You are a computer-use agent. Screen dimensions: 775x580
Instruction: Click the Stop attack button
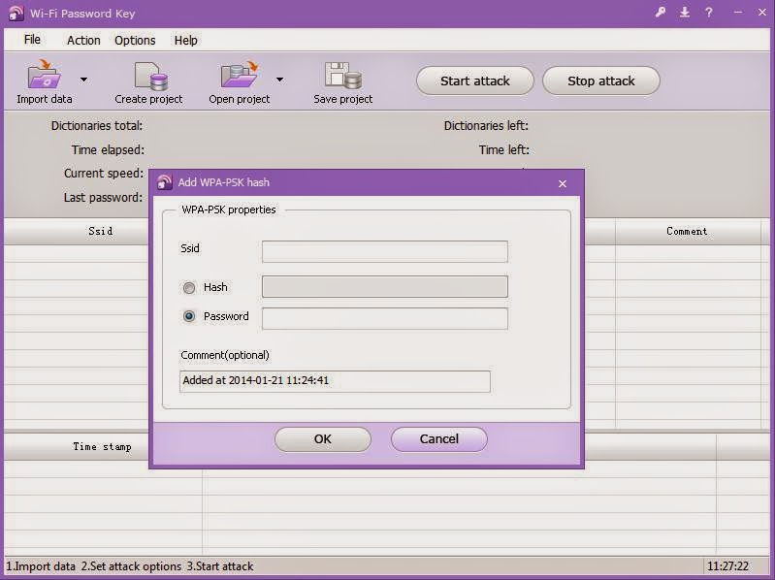click(x=601, y=81)
